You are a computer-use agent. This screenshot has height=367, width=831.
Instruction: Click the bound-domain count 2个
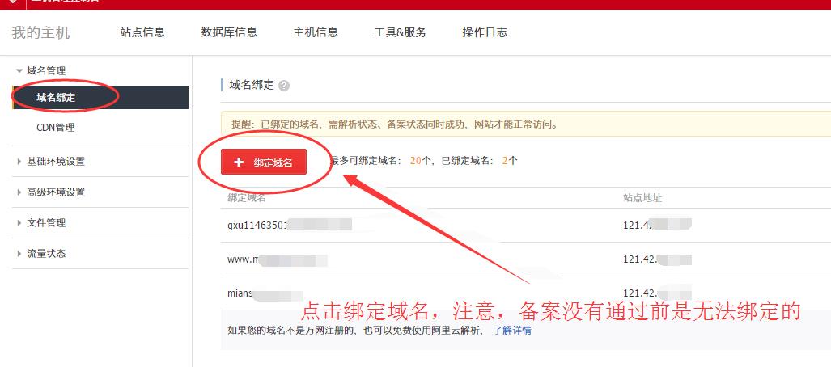(510, 161)
